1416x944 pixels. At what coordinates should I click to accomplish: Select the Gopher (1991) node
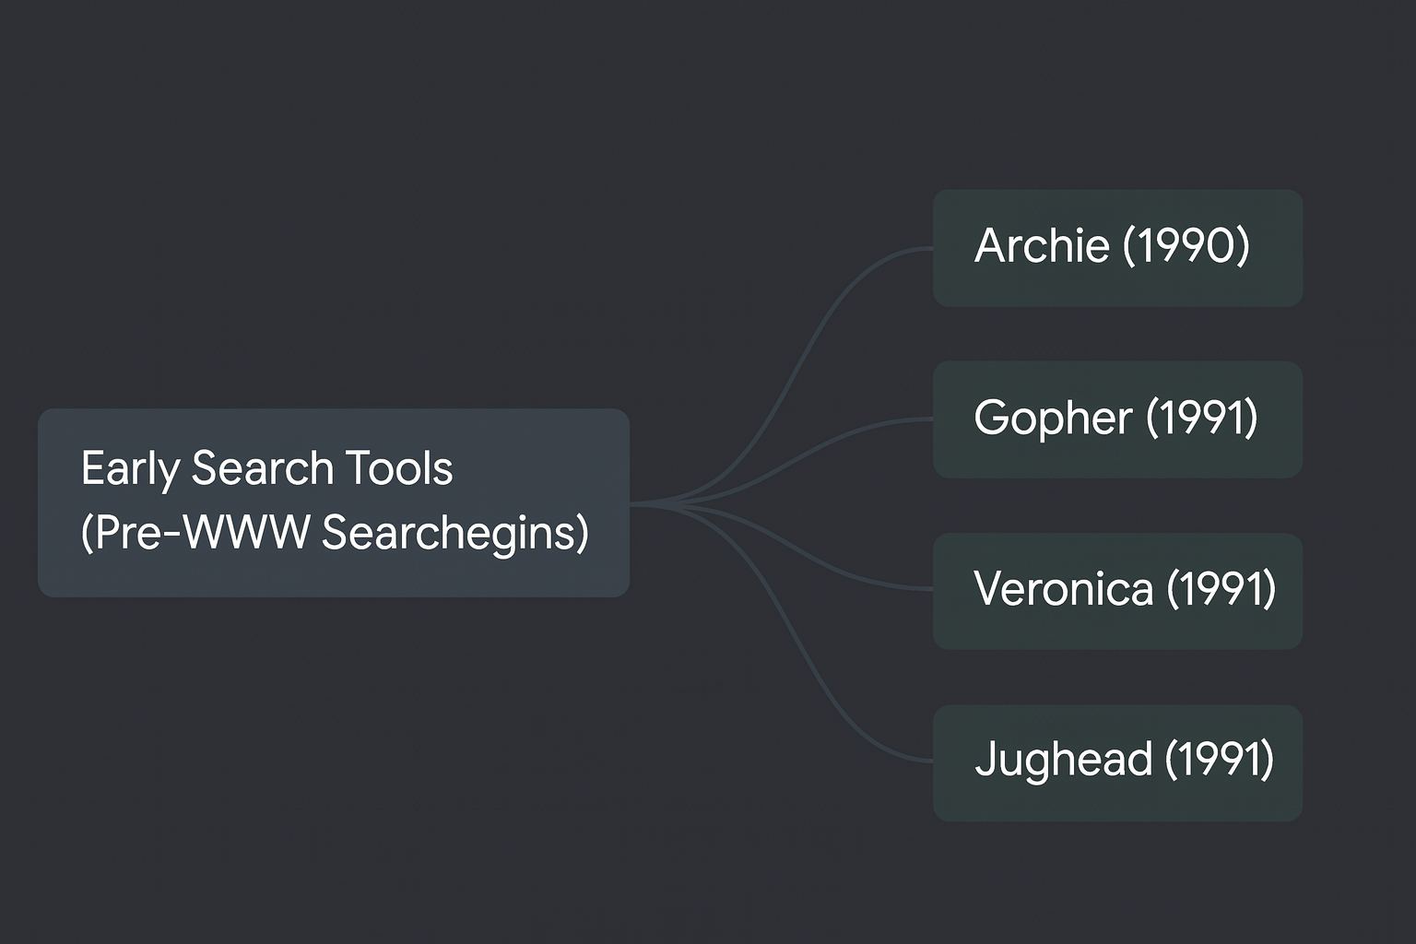pos(1117,419)
